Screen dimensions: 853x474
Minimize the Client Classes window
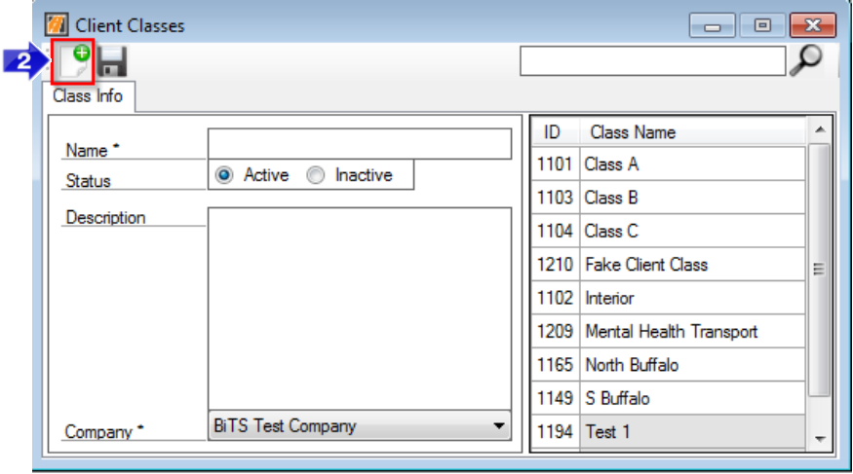pos(712,25)
